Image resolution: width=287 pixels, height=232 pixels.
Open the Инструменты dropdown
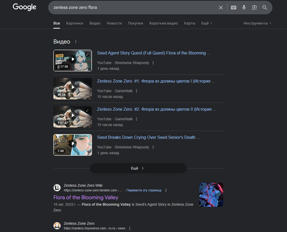point(257,23)
